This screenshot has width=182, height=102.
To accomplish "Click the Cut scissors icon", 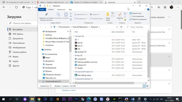I will coord(71,13).
